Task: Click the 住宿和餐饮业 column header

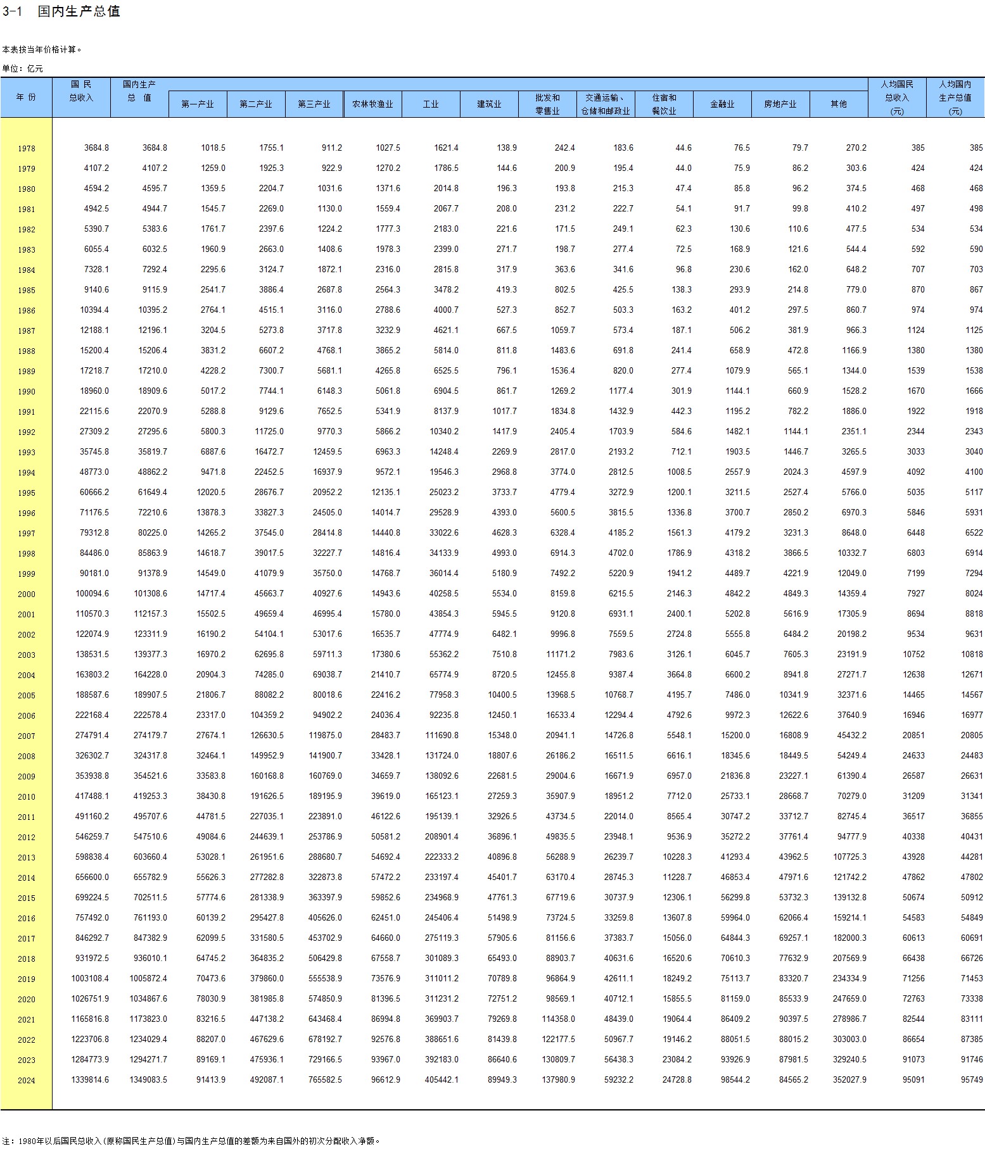Action: click(x=664, y=104)
